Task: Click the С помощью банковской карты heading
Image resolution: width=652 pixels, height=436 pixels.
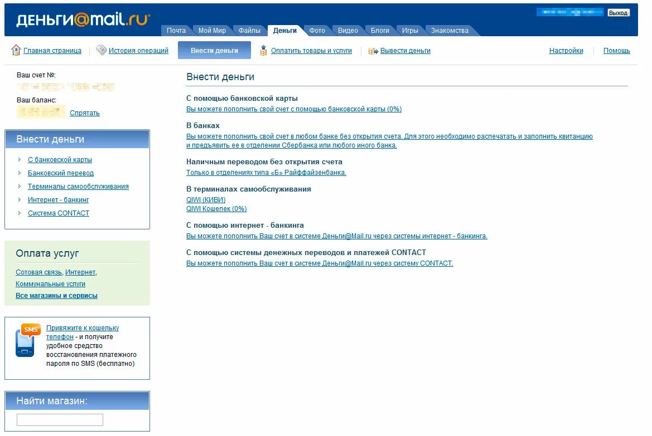Action: point(242,99)
